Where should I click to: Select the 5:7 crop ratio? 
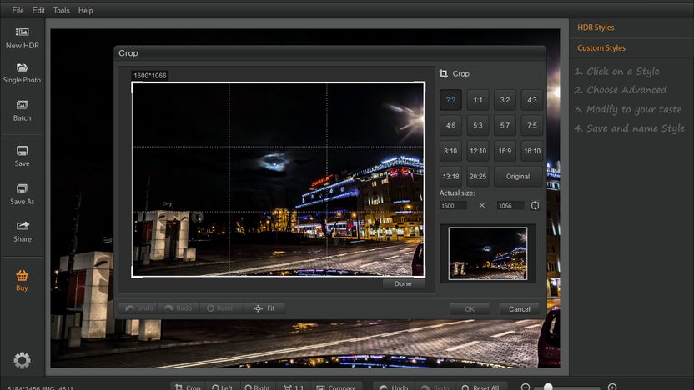coord(505,126)
